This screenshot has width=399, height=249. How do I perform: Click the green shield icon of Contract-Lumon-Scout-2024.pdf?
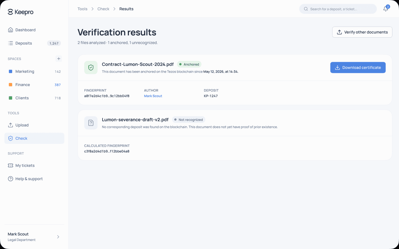(x=91, y=67)
